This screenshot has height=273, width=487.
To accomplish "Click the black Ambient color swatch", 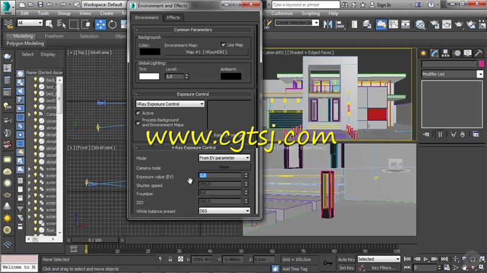I will 231,76.
